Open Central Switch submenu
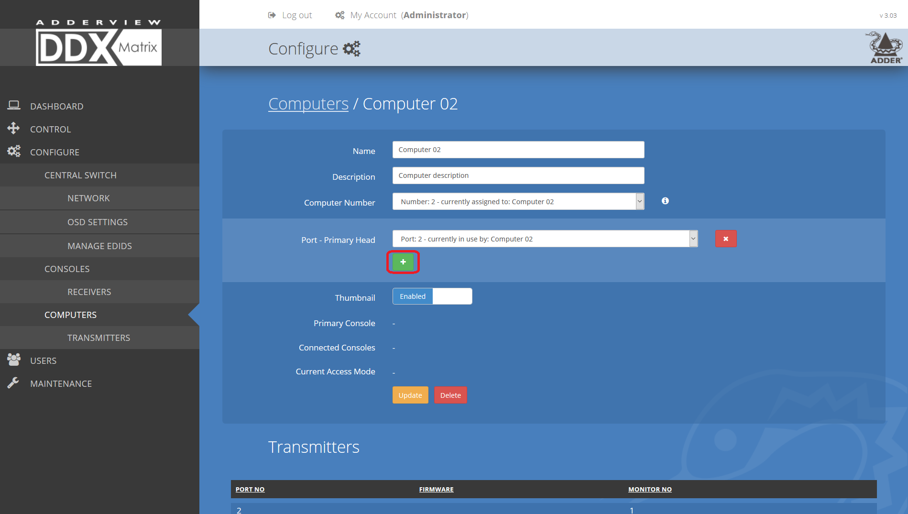908x514 pixels. (x=80, y=175)
